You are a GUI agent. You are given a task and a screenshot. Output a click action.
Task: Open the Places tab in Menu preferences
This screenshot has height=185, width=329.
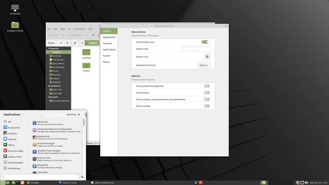tap(106, 62)
